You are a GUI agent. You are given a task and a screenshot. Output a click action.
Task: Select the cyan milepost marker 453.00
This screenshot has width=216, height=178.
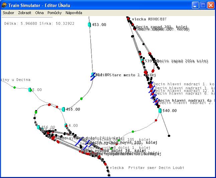(89, 24)
